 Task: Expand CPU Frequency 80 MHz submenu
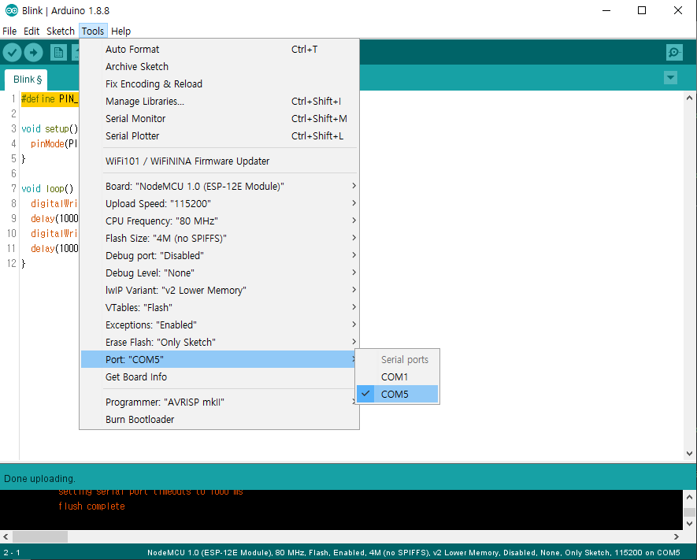click(219, 221)
